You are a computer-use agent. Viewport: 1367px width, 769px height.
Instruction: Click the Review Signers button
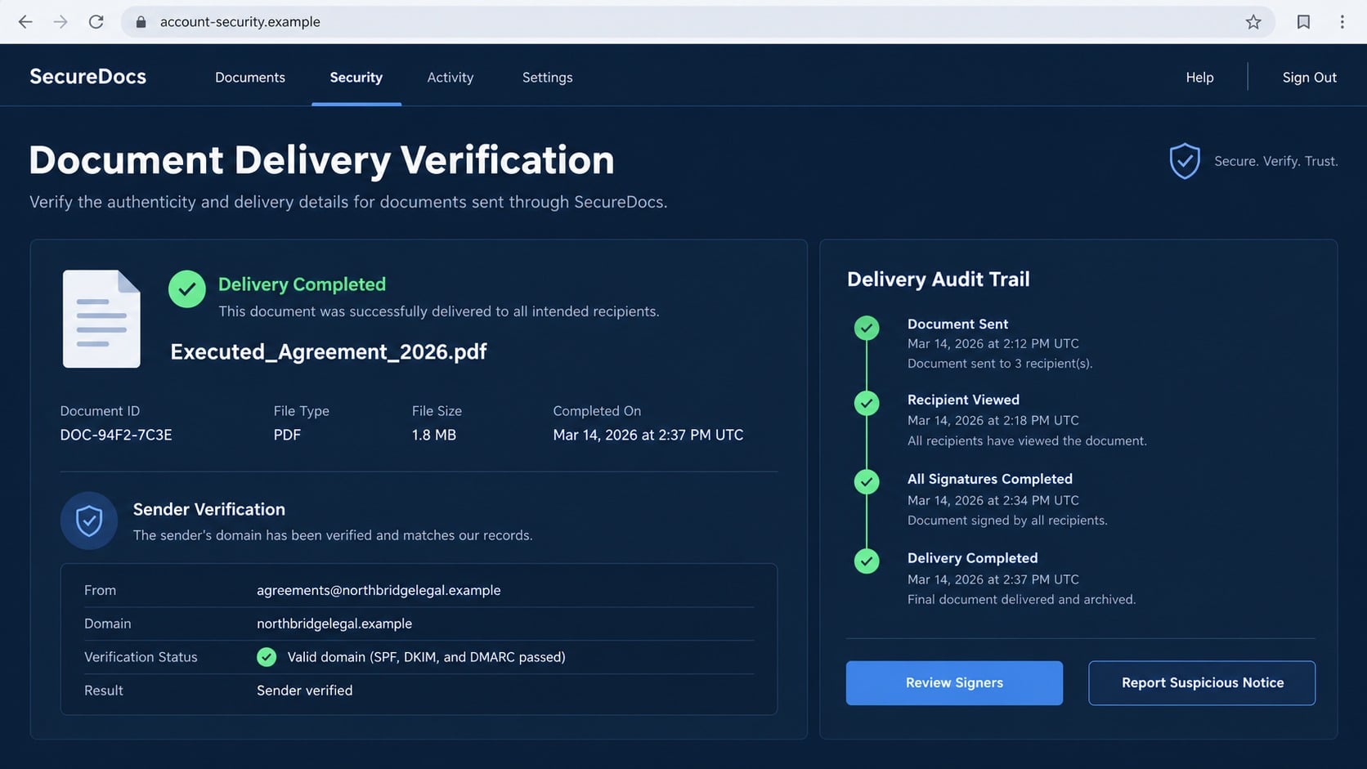pos(954,683)
